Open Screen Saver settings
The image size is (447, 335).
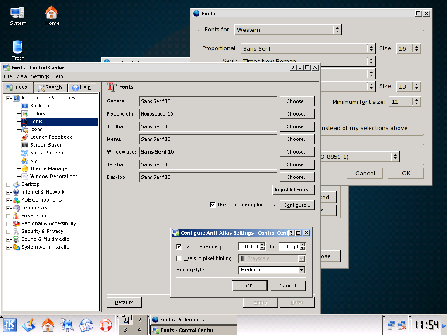pyautogui.click(x=45, y=145)
